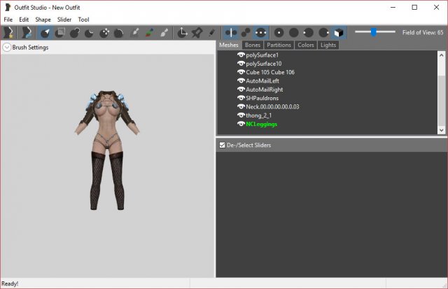Switch to the Bones tab
Screen dimensions: 448x289
point(253,45)
